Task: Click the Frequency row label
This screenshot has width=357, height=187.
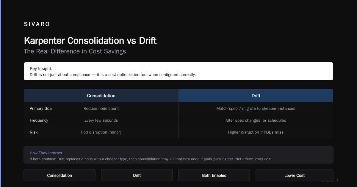Action: [x=39, y=120]
